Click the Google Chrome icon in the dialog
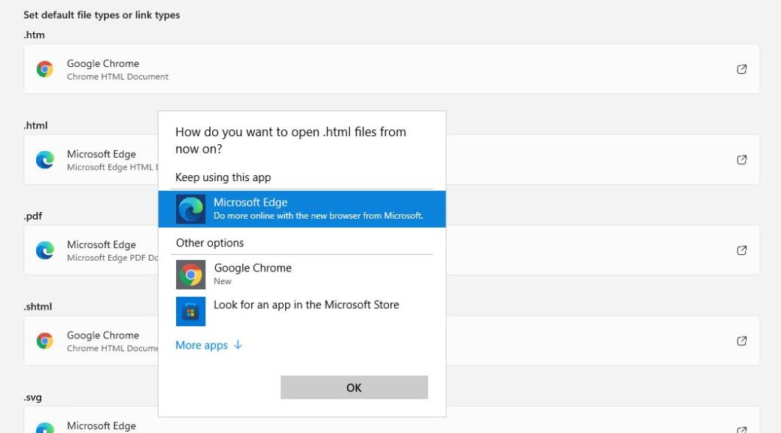Viewport: 781px width, 433px height. (x=190, y=274)
